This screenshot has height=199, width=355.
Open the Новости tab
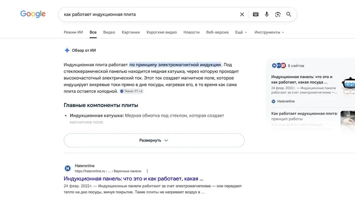pyautogui.click(x=192, y=32)
